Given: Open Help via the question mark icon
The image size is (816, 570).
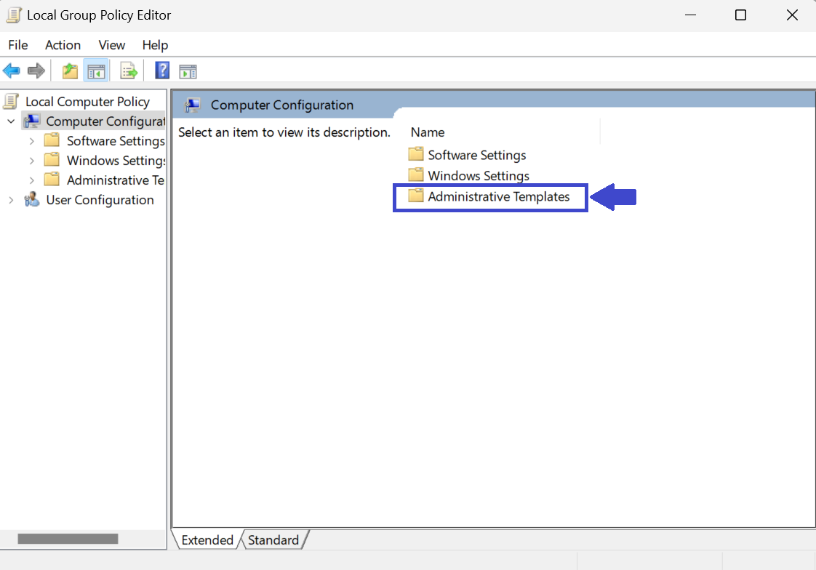Looking at the screenshot, I should (162, 71).
